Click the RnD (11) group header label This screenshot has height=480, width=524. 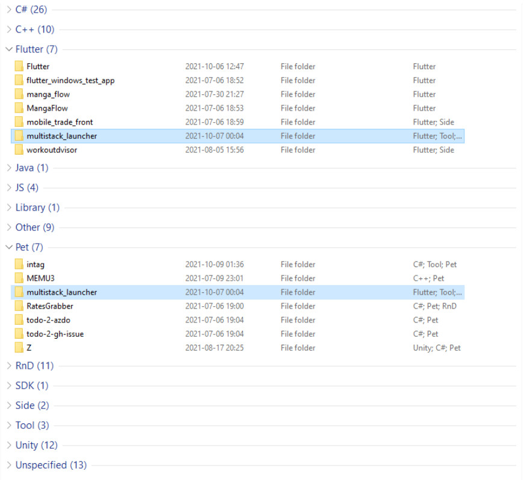click(34, 366)
